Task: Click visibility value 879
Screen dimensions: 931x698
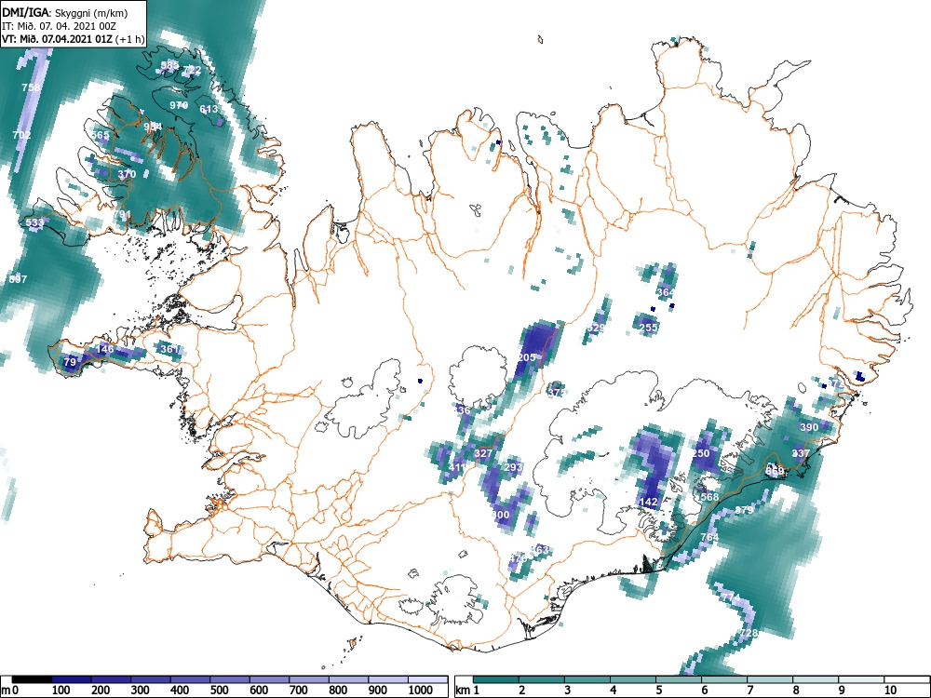Action: point(744,510)
